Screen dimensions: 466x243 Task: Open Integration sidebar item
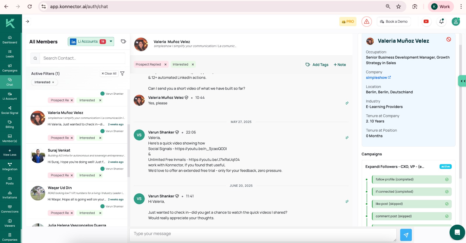click(10, 167)
